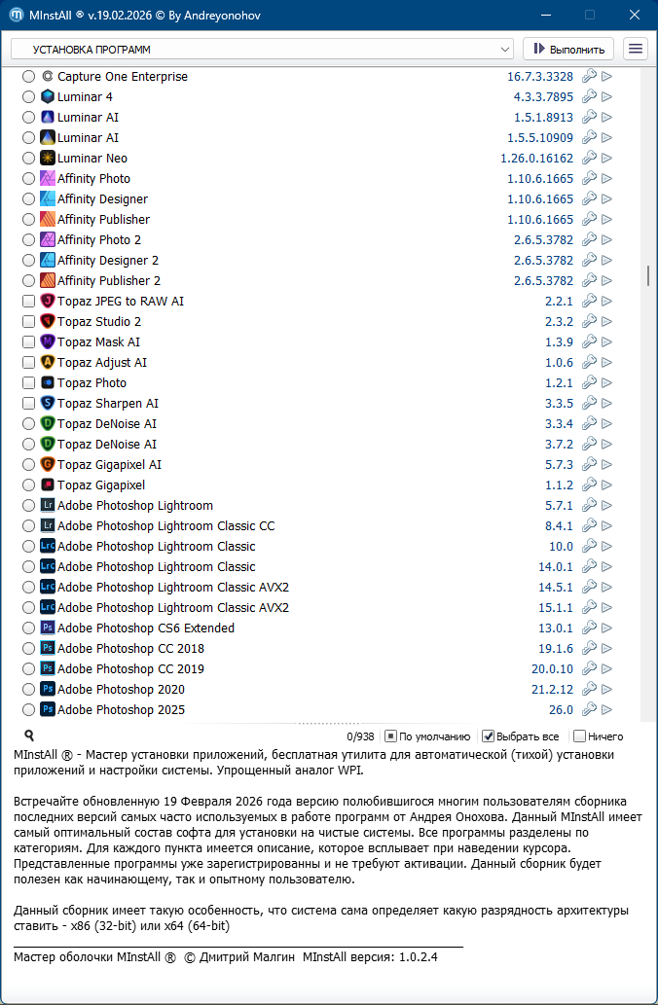Click wrench icon for Topaz Photo

coord(589,382)
